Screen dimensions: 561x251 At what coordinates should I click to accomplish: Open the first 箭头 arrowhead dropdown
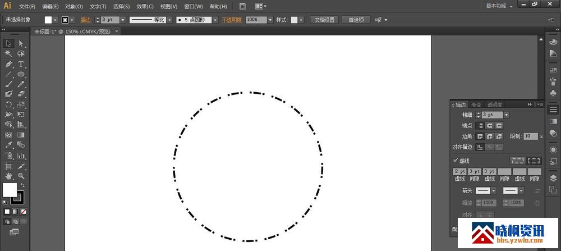click(494, 191)
